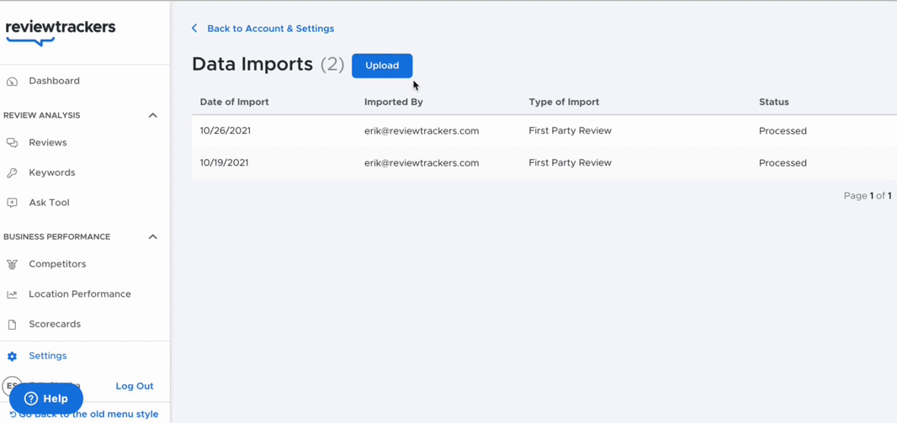Viewport: 897px width, 423px height.
Task: Click the Type of Import column header
Action: pyautogui.click(x=564, y=103)
